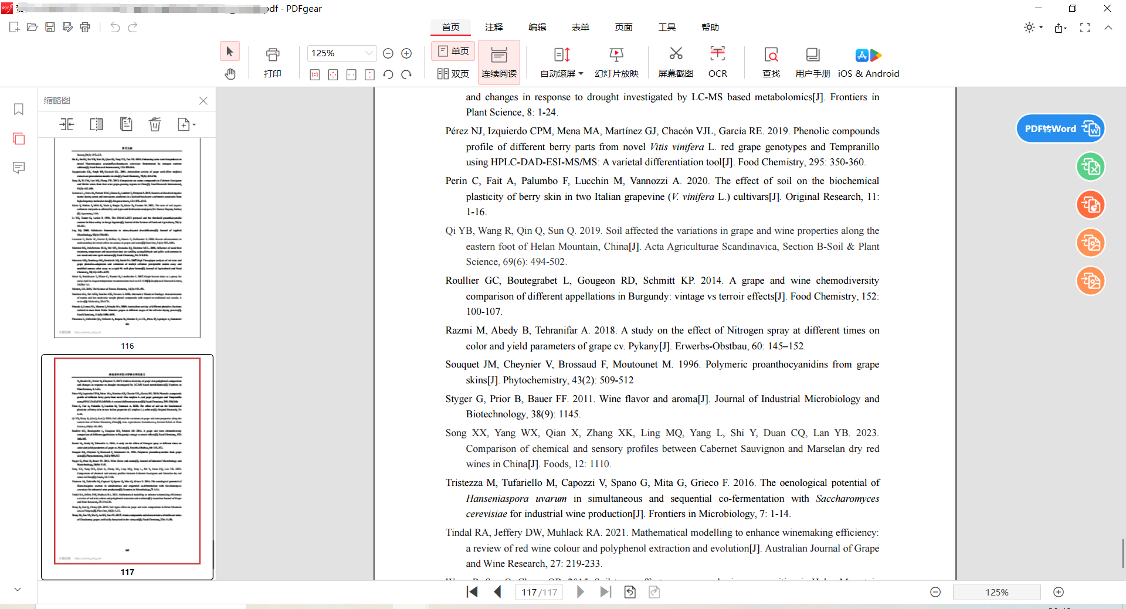Screen dimensions: 1126x609
Task: Select the hand pan tool
Action: click(x=230, y=74)
